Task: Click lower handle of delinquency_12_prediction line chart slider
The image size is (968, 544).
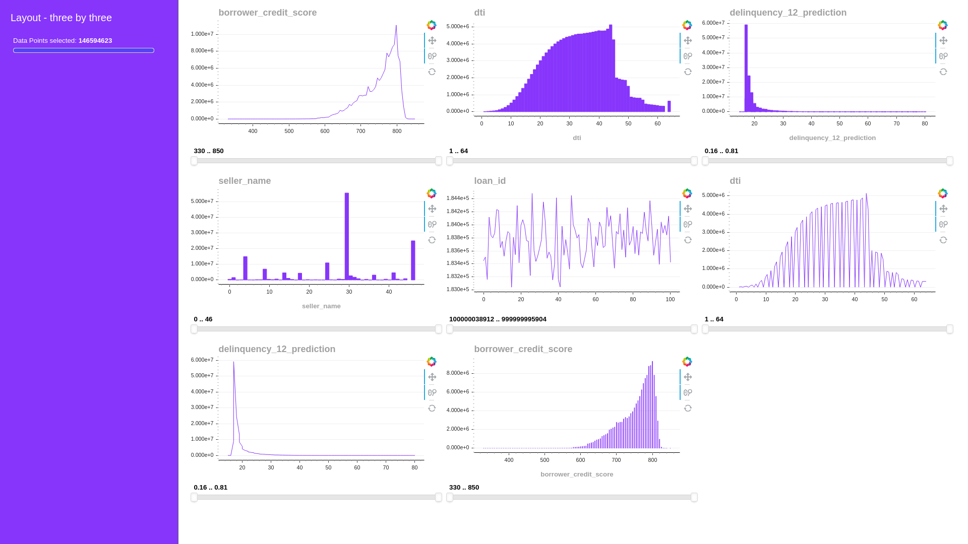Action: pos(194,497)
